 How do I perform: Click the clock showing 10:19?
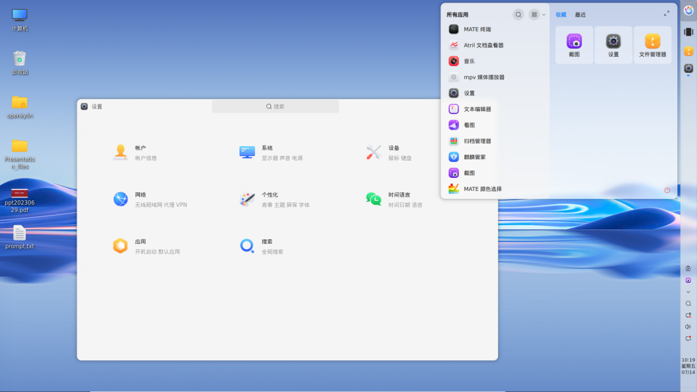tap(688, 366)
